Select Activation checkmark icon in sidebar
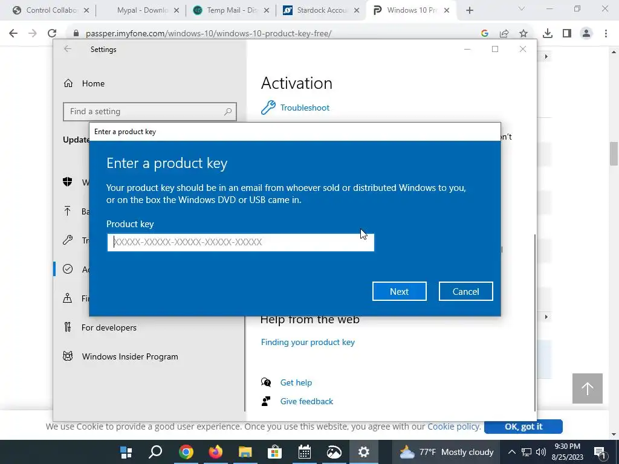Screen dimensions: 619x464 point(68,269)
